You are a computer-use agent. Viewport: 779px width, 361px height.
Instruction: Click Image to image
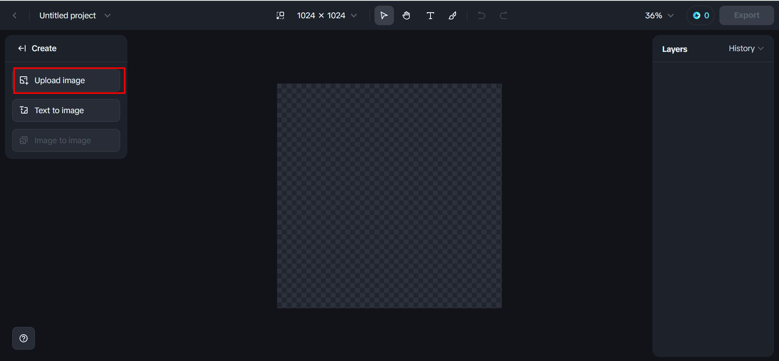pyautogui.click(x=66, y=140)
